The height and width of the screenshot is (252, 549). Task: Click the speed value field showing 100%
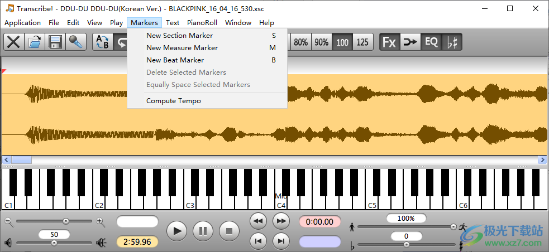[406, 219]
